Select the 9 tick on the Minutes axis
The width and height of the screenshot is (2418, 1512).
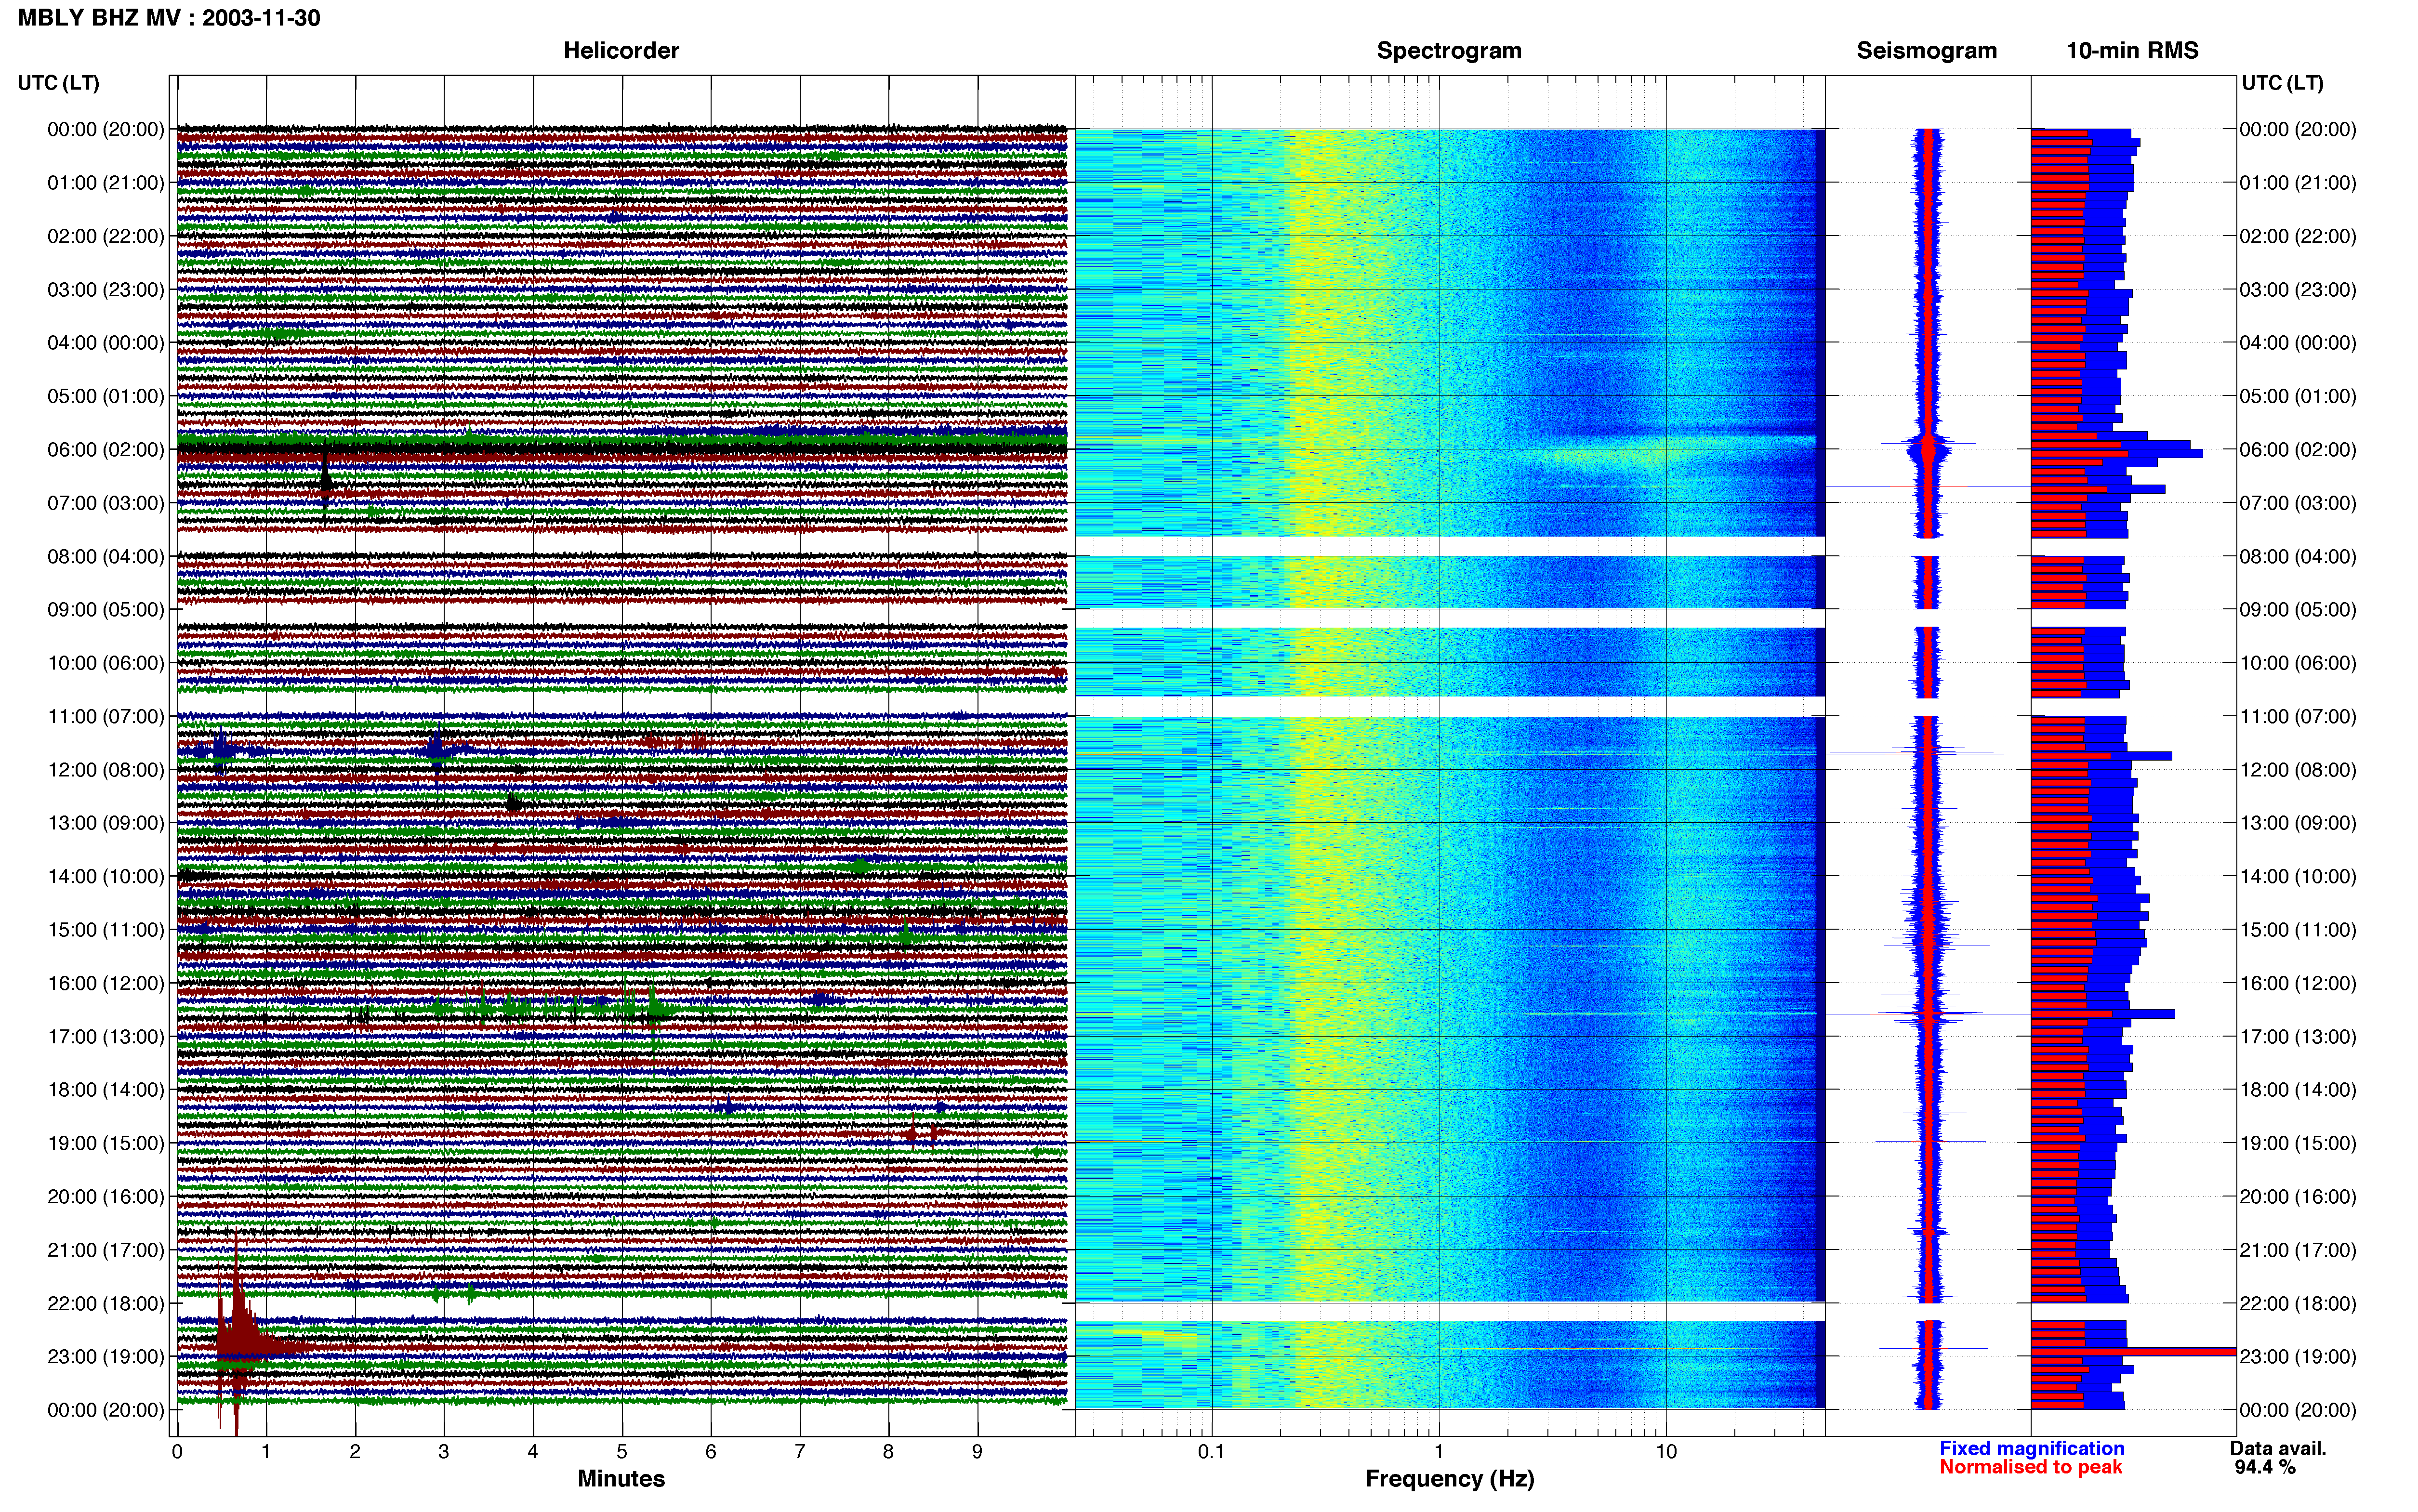[977, 1452]
